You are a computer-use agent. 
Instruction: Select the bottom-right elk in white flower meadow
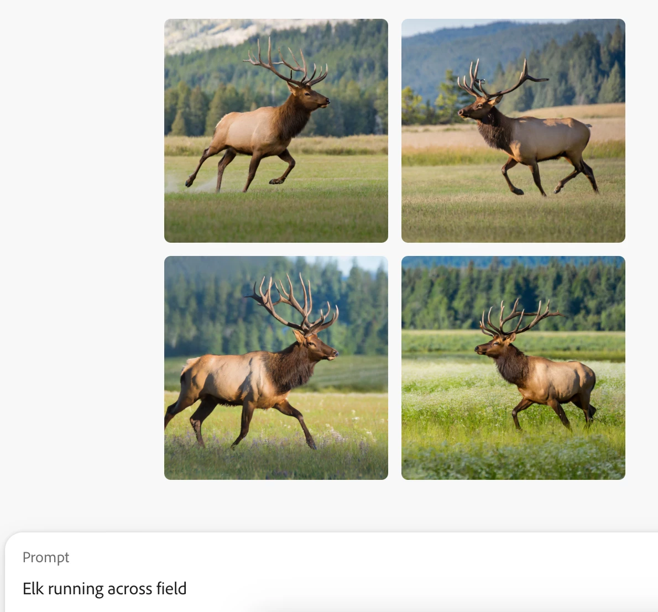(x=513, y=368)
